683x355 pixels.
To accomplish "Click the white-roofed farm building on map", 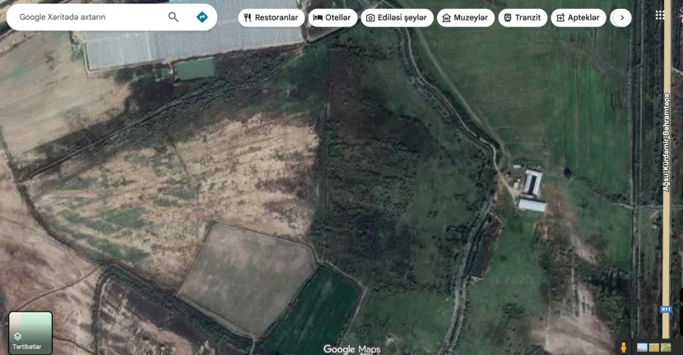I will pos(532,182).
